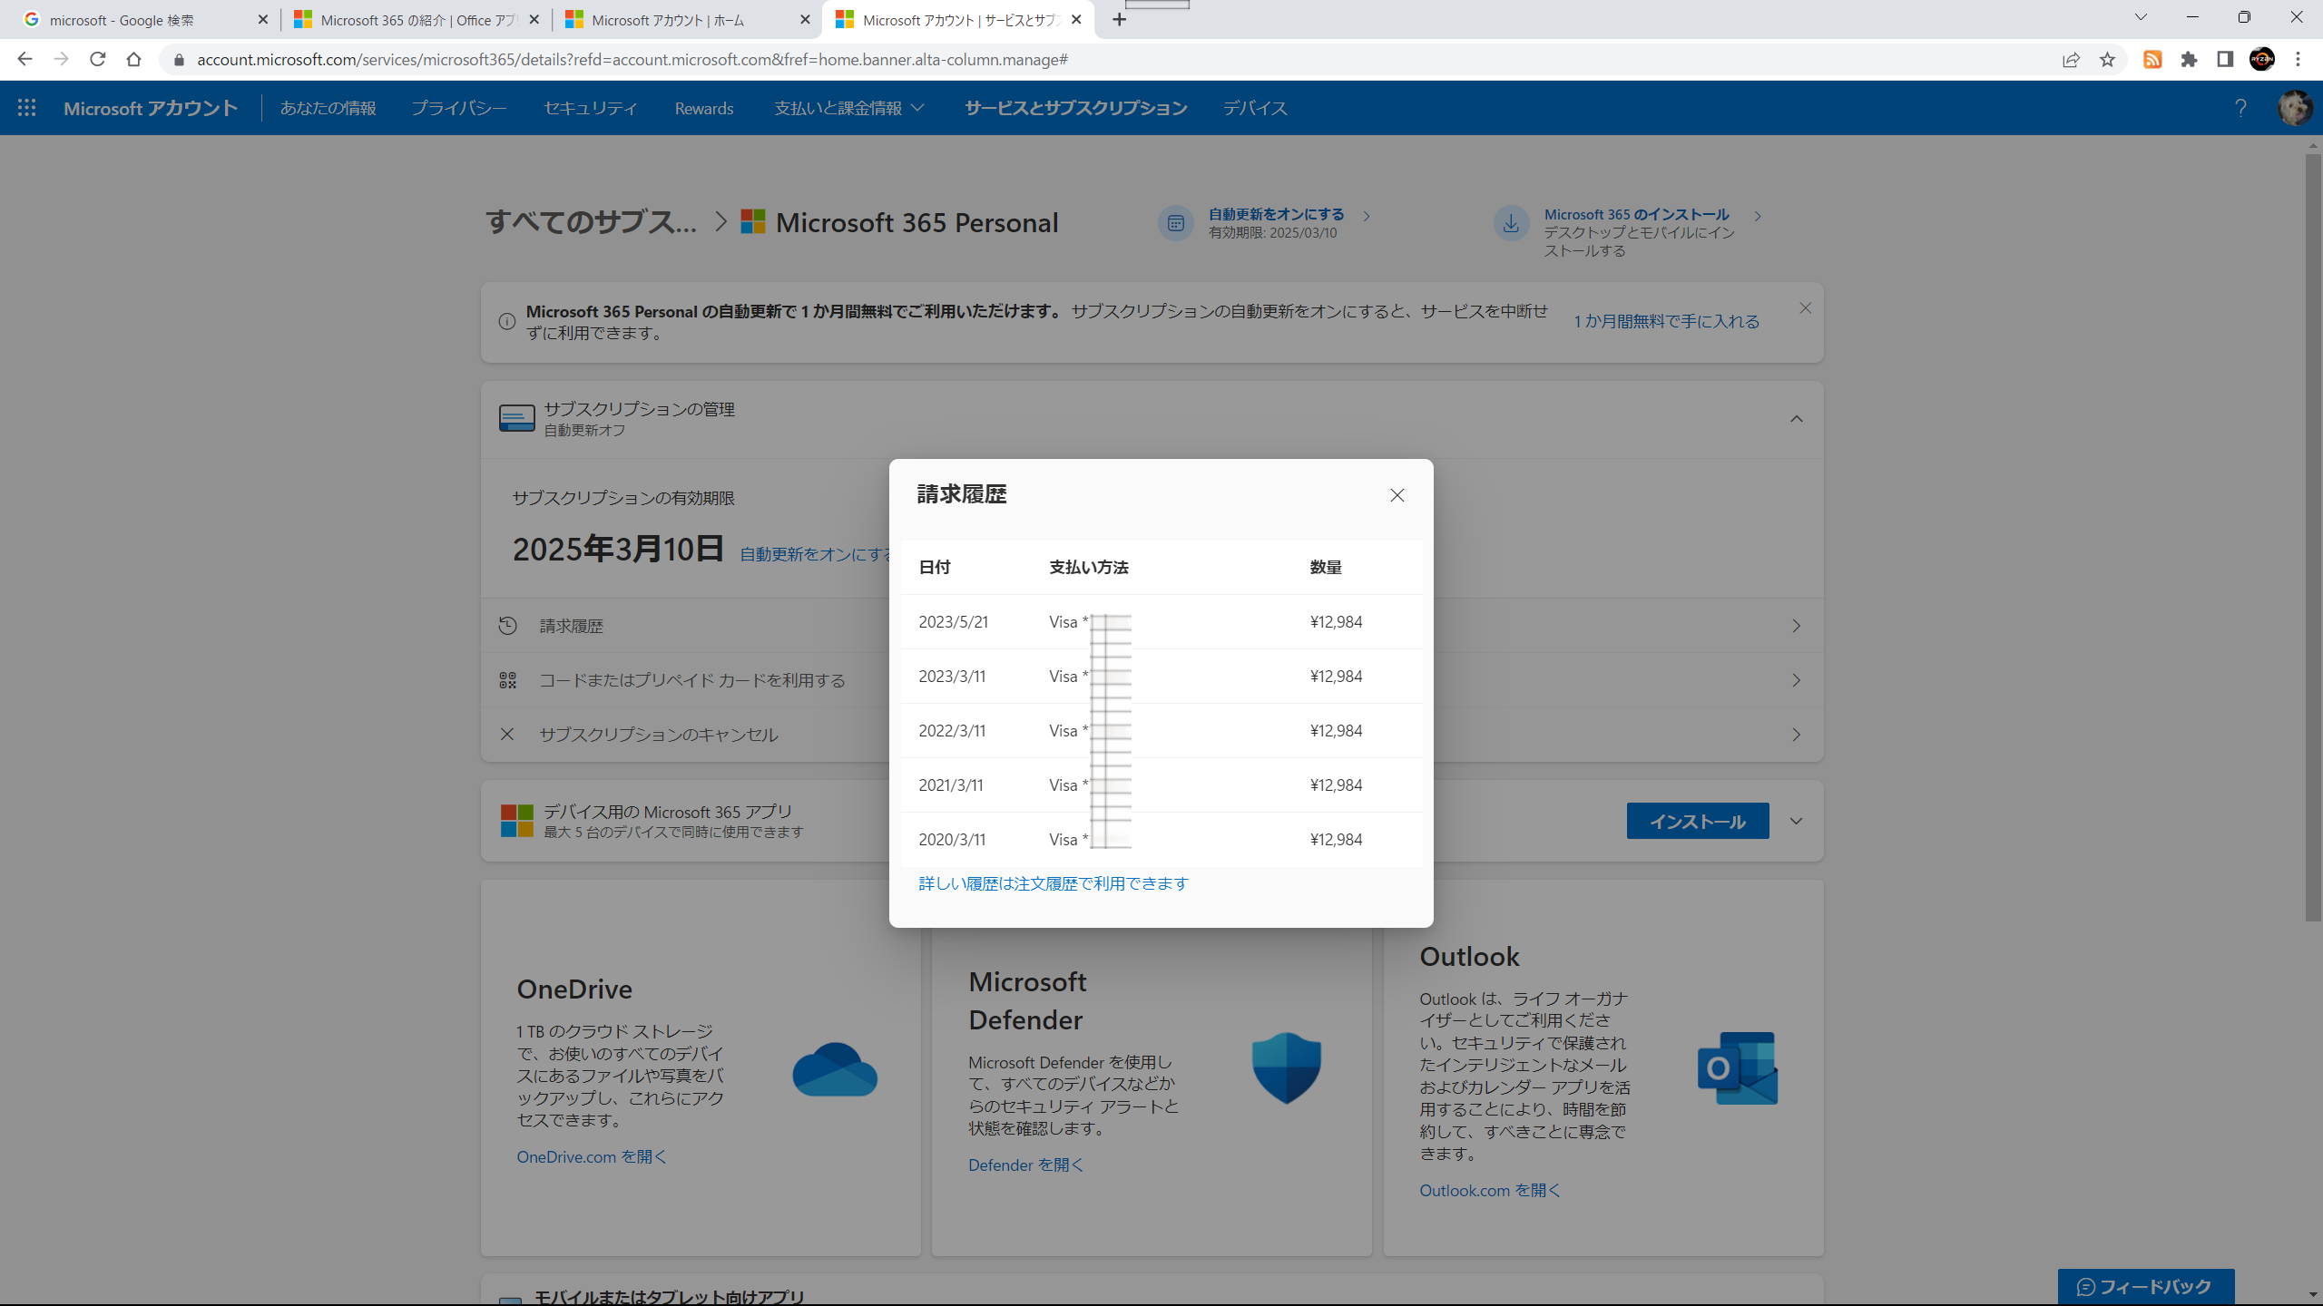
Task: Click the QR code icon beside プリペイド カード
Action: pyautogui.click(x=507, y=680)
